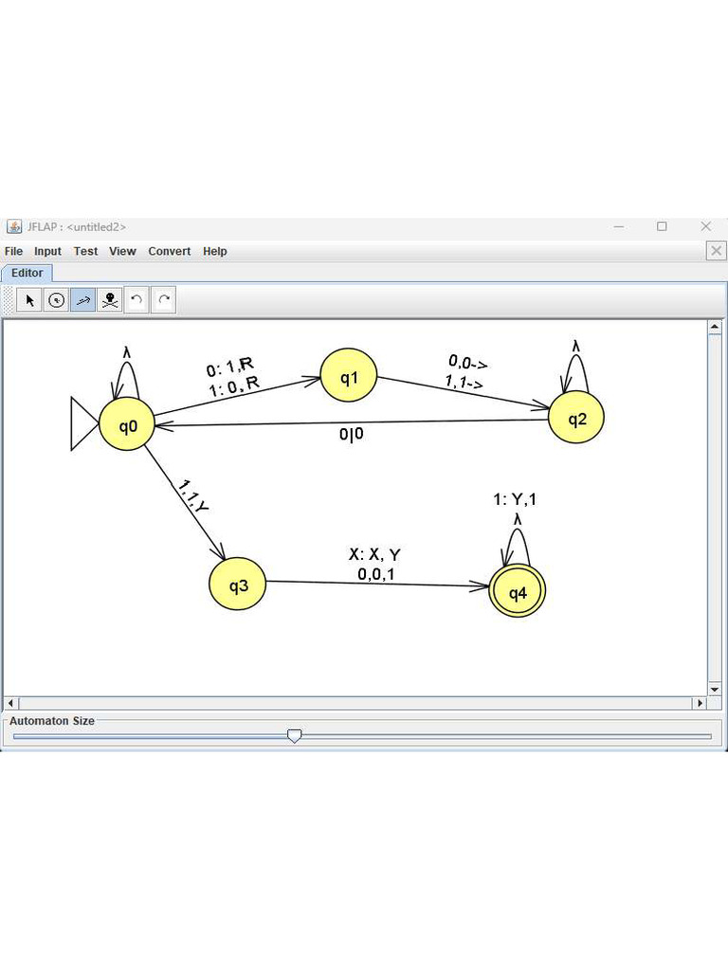The height and width of the screenshot is (970, 728).
Task: Click the Redo toolbar icon
Action: [x=163, y=300]
